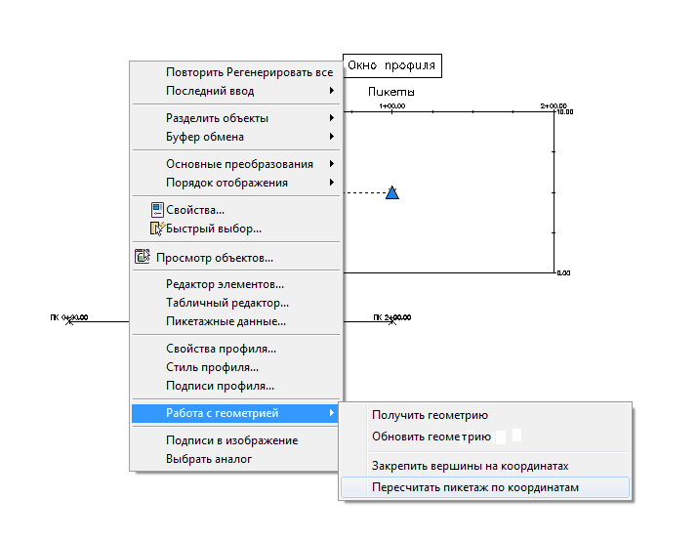Choose Стиль профиля menu entry

point(212,367)
